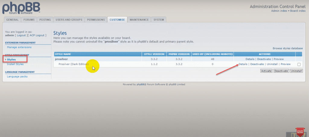Tick the Prosilver (Dark Edition) row checkbox
Screen dimensions: 309x137
pyautogui.click(x=299, y=64)
